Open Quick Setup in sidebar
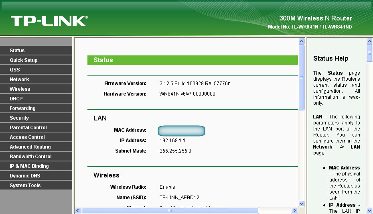The height and width of the screenshot is (214, 373). point(24,60)
